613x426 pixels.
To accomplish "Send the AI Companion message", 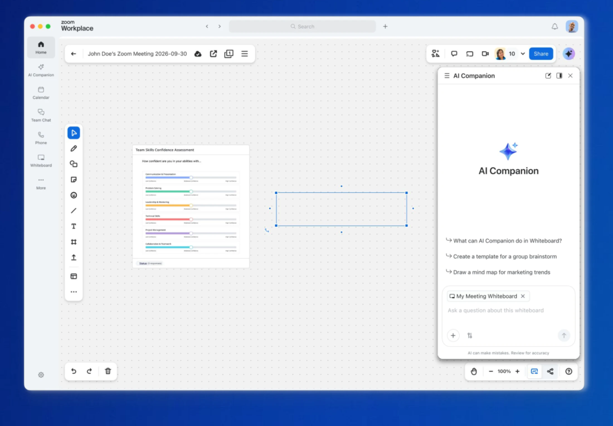I will click(x=564, y=335).
